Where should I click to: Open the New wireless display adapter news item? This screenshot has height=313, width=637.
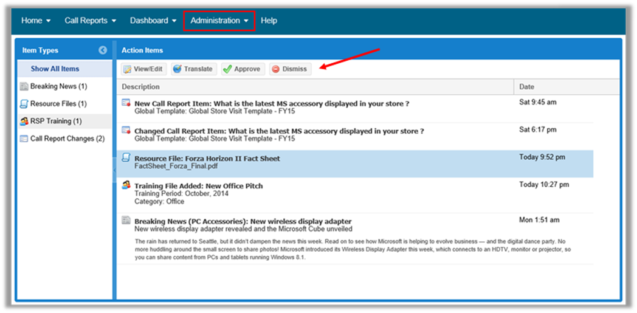click(243, 221)
